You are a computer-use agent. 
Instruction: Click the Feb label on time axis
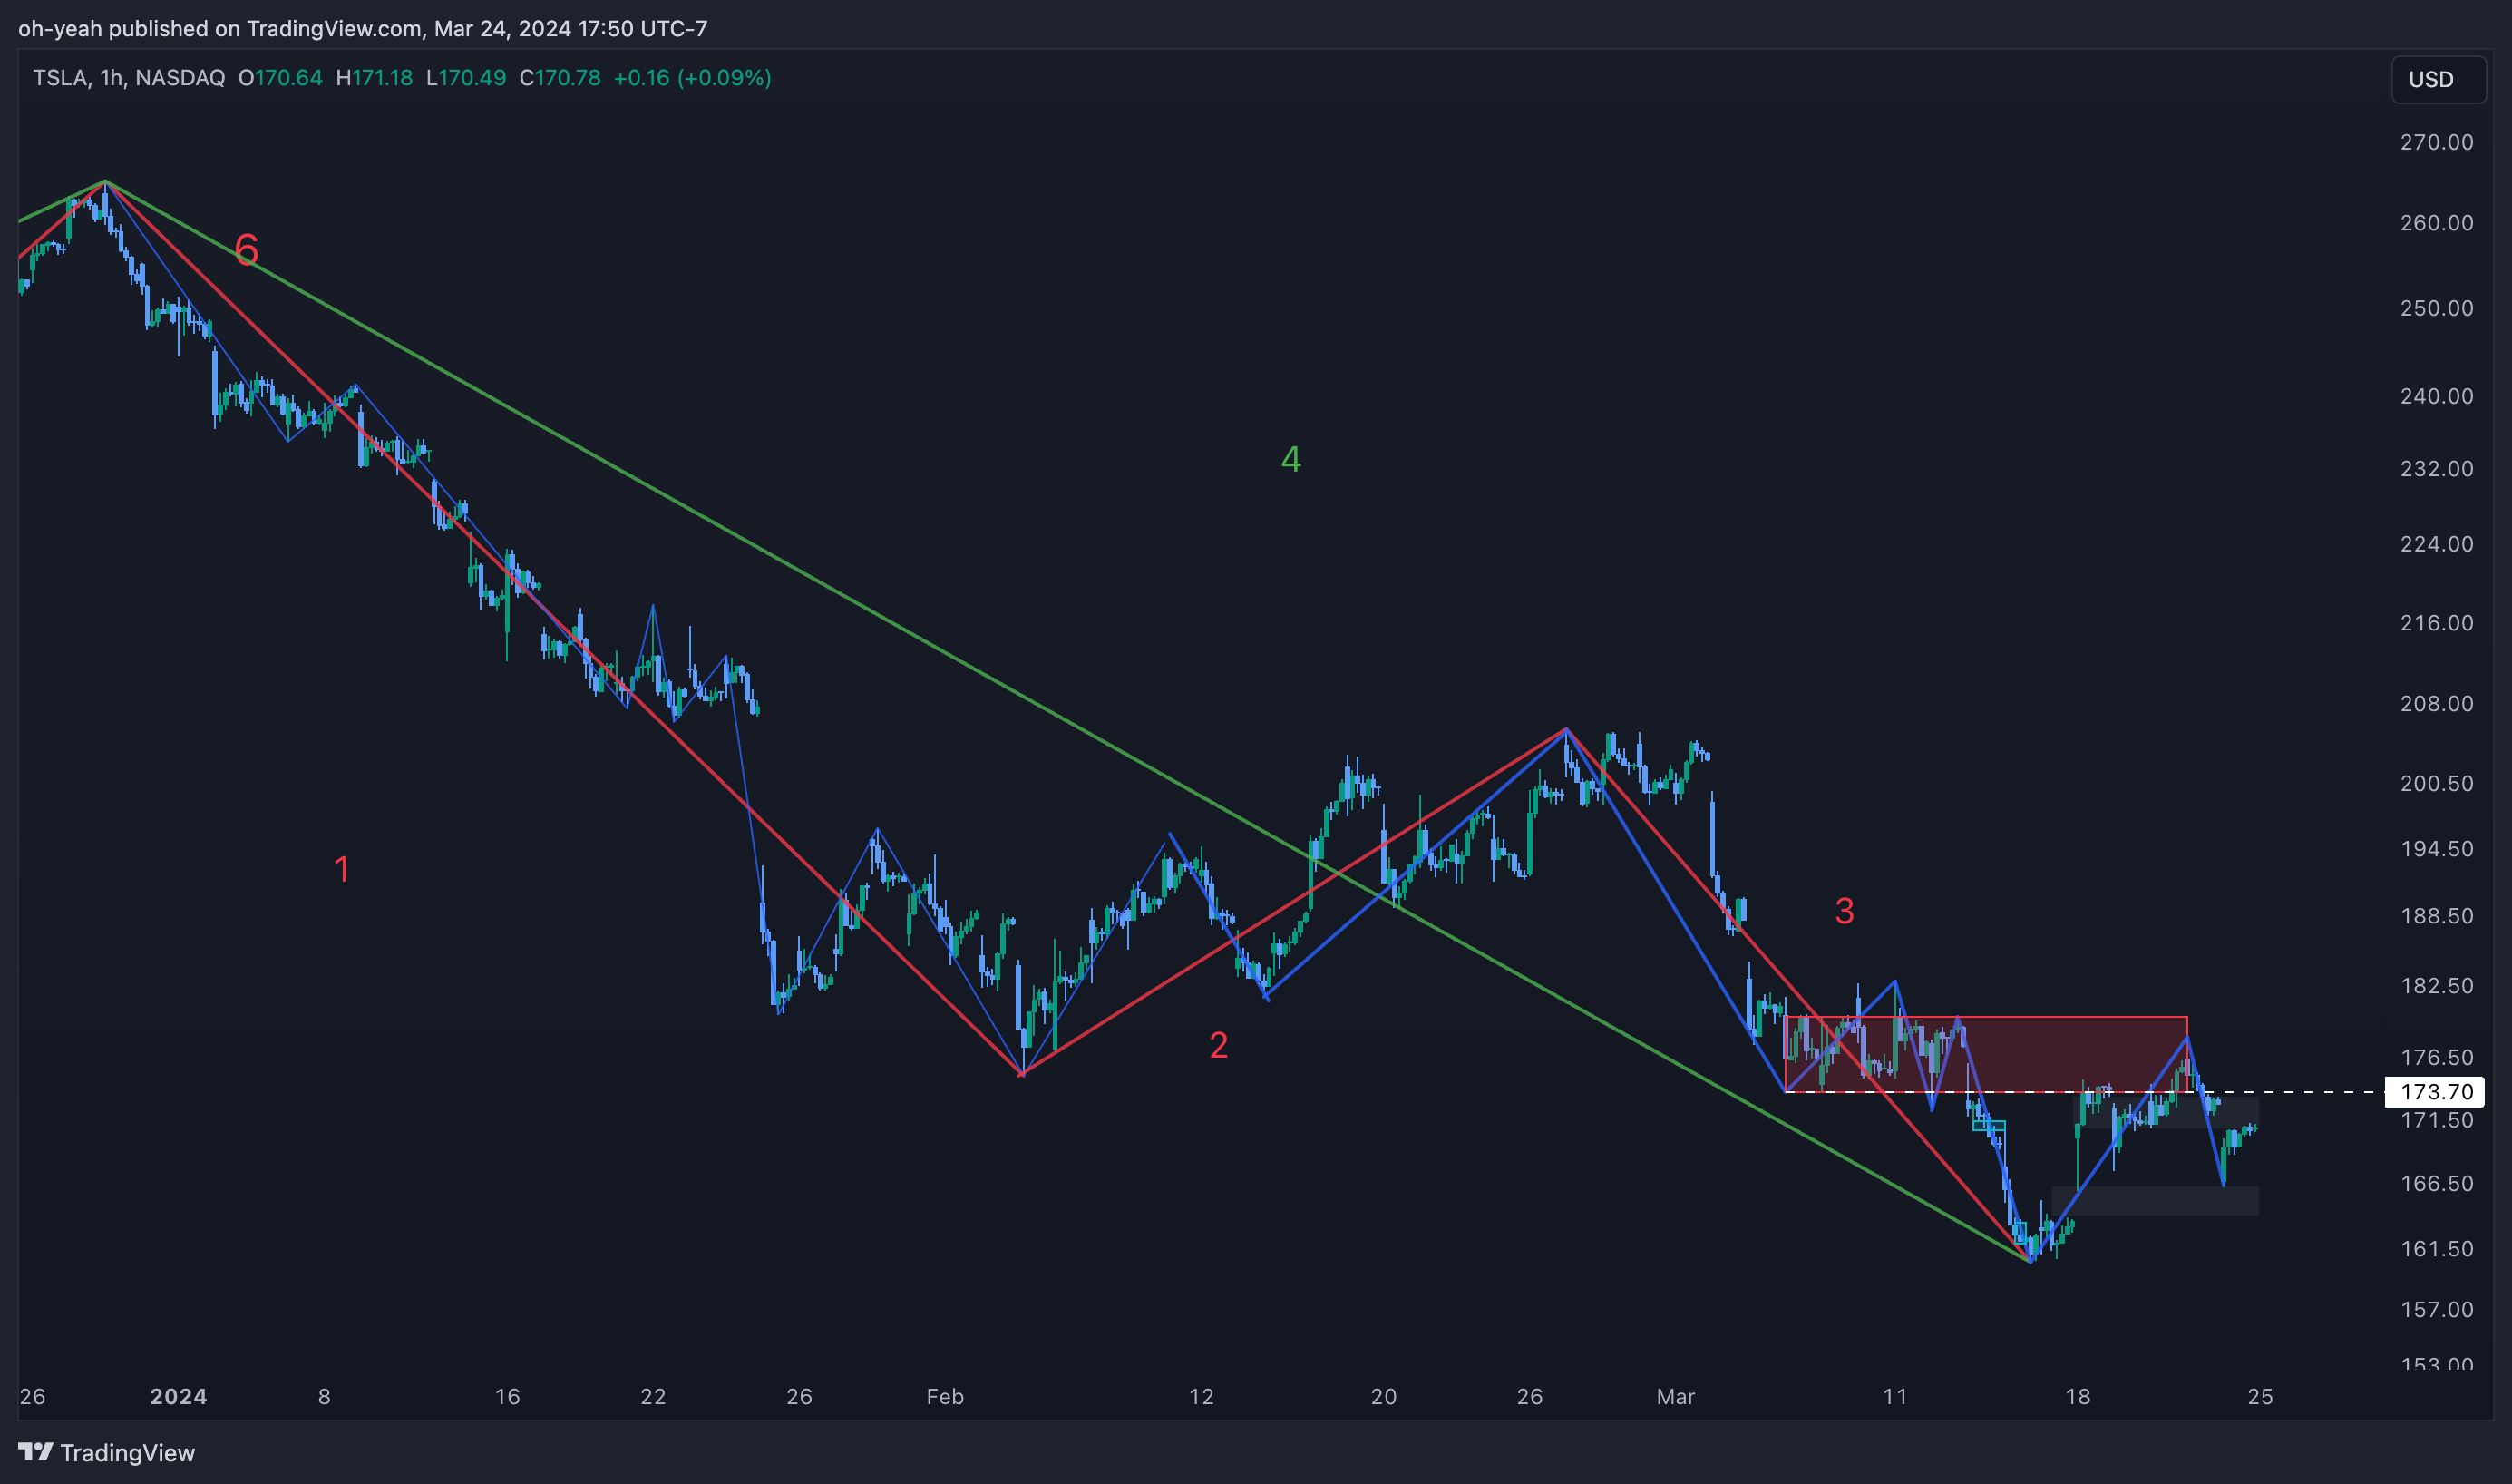pos(945,1396)
